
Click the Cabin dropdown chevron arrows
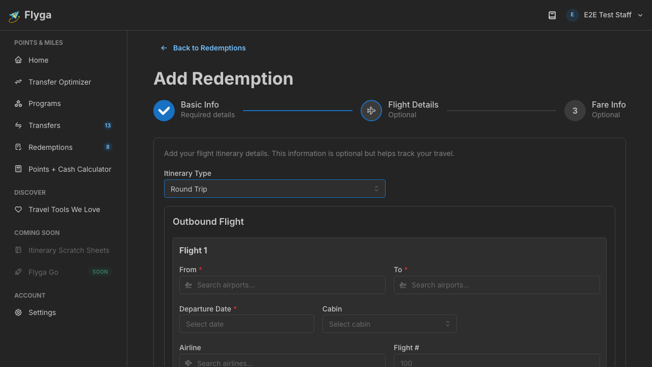pyautogui.click(x=448, y=324)
